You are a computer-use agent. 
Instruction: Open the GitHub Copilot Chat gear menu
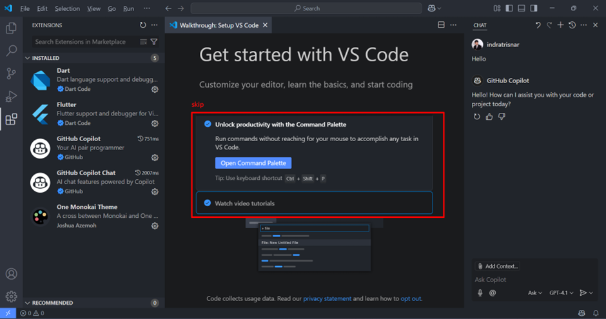155,191
